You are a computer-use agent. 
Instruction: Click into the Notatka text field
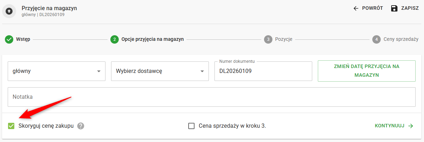click(x=211, y=97)
